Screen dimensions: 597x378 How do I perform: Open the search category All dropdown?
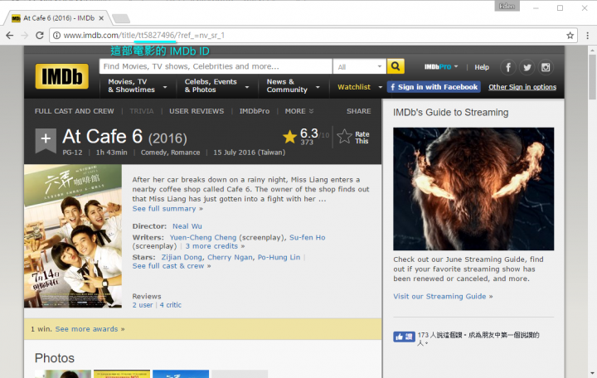tap(359, 66)
